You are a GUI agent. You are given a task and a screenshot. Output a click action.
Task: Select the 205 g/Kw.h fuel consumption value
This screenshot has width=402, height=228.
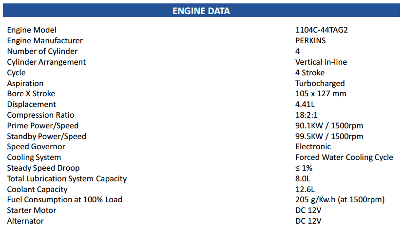[x=340, y=200]
